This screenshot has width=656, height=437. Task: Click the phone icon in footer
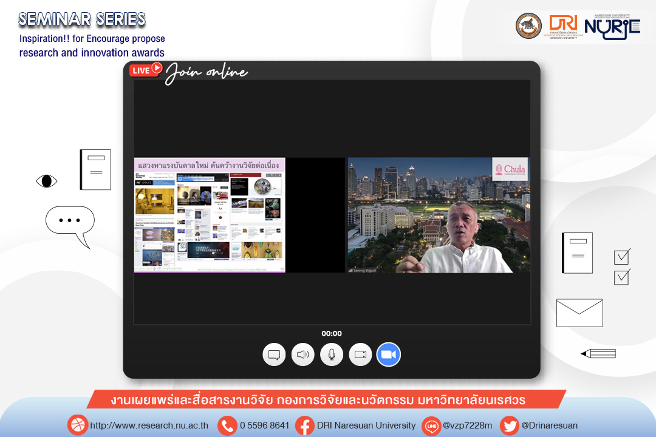228,425
